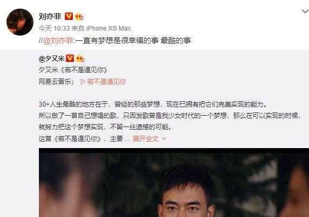The height and width of the screenshot is (217, 309).
Task: Click the 刘亦菲 username at the top
Action: pos(50,16)
